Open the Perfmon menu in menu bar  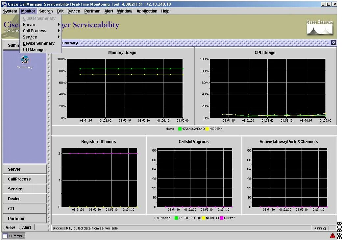92,11
